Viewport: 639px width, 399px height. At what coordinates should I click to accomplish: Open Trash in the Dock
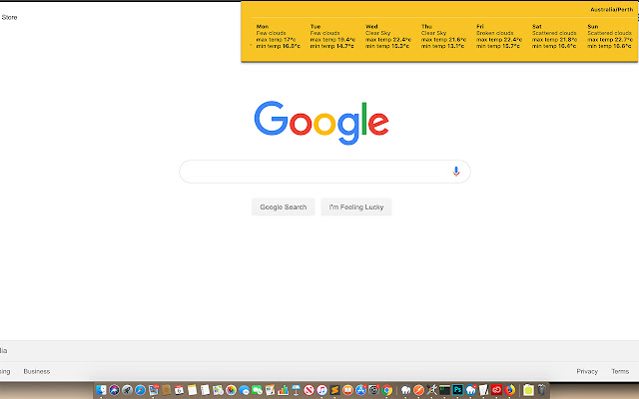pyautogui.click(x=541, y=390)
